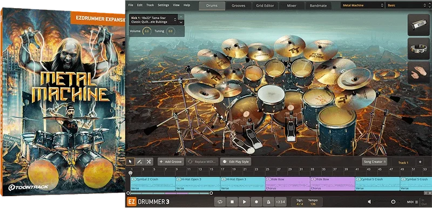Click the Tuning knob
This screenshot has width=432, height=208.
click(171, 31)
